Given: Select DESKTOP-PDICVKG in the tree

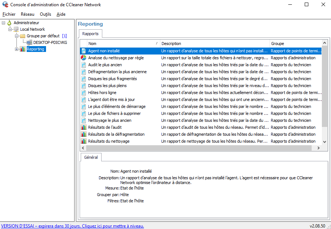Looking at the screenshot, I should (x=50, y=42).
